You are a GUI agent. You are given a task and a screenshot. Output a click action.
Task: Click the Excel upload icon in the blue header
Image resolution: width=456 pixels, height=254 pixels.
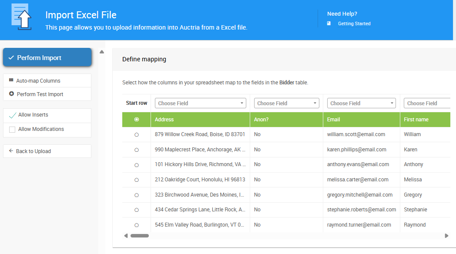click(21, 17)
